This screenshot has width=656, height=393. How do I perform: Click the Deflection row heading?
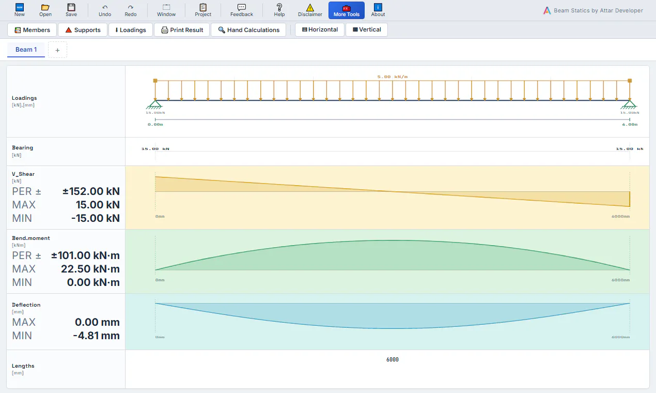click(x=26, y=305)
